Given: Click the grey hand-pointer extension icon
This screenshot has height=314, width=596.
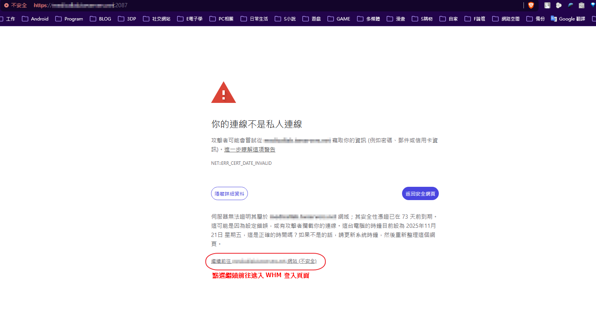Looking at the screenshot, I should (x=547, y=5).
